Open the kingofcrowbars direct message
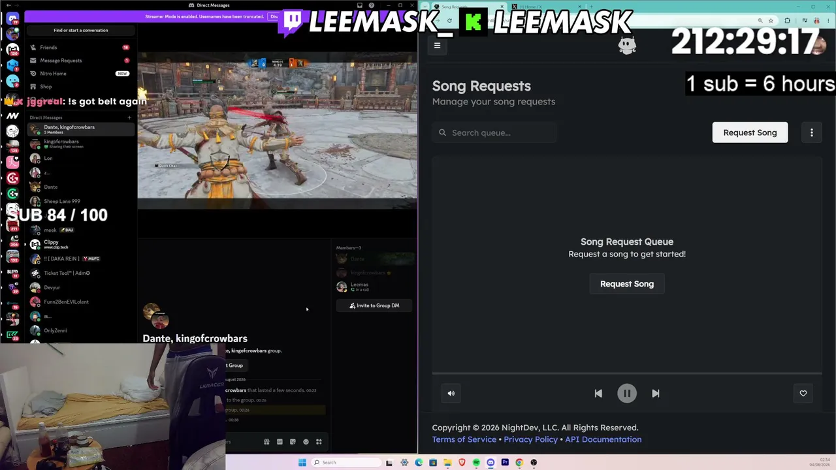 pyautogui.click(x=80, y=144)
